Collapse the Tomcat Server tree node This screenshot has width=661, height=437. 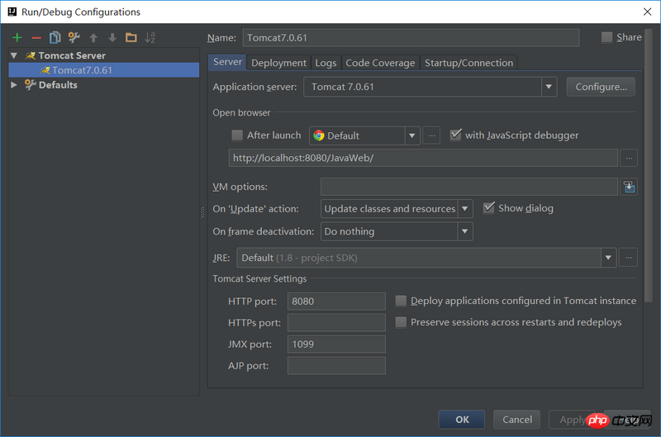tap(14, 55)
